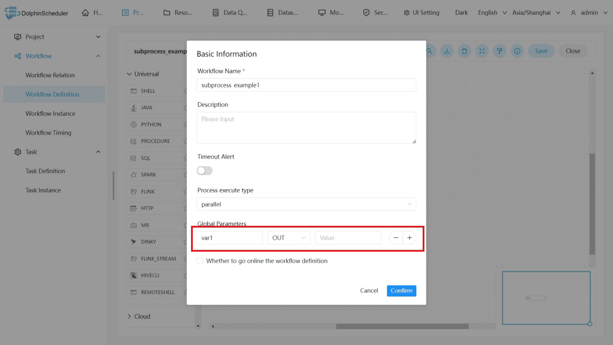Screen dimensions: 613x345
Task: Click the SHELL task type icon
Action: [x=133, y=91]
